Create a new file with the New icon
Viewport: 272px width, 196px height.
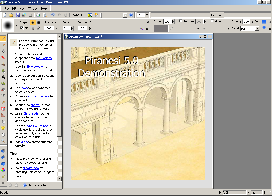tap(5, 15)
